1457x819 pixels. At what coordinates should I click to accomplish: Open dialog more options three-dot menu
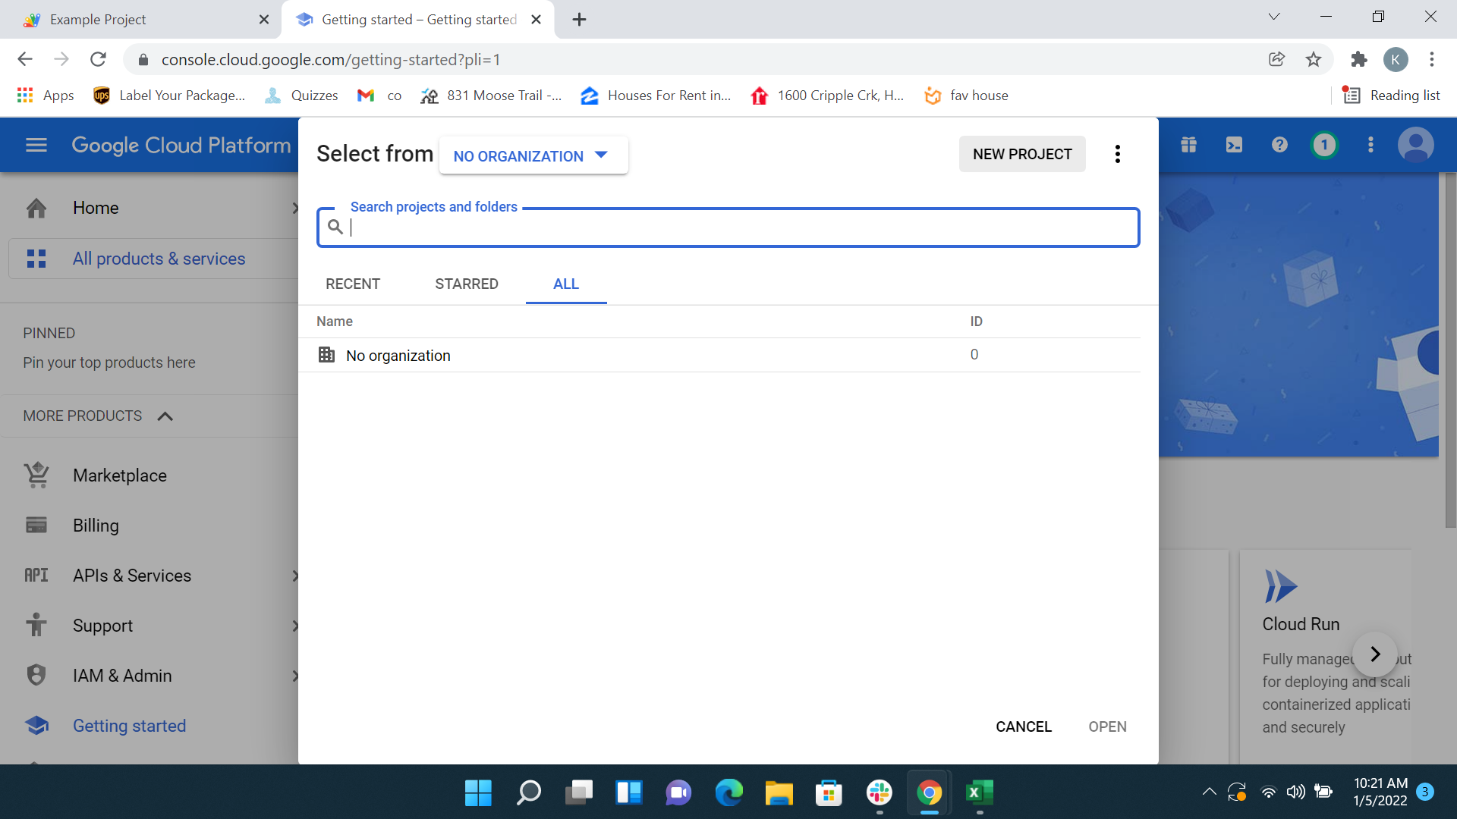(1117, 154)
